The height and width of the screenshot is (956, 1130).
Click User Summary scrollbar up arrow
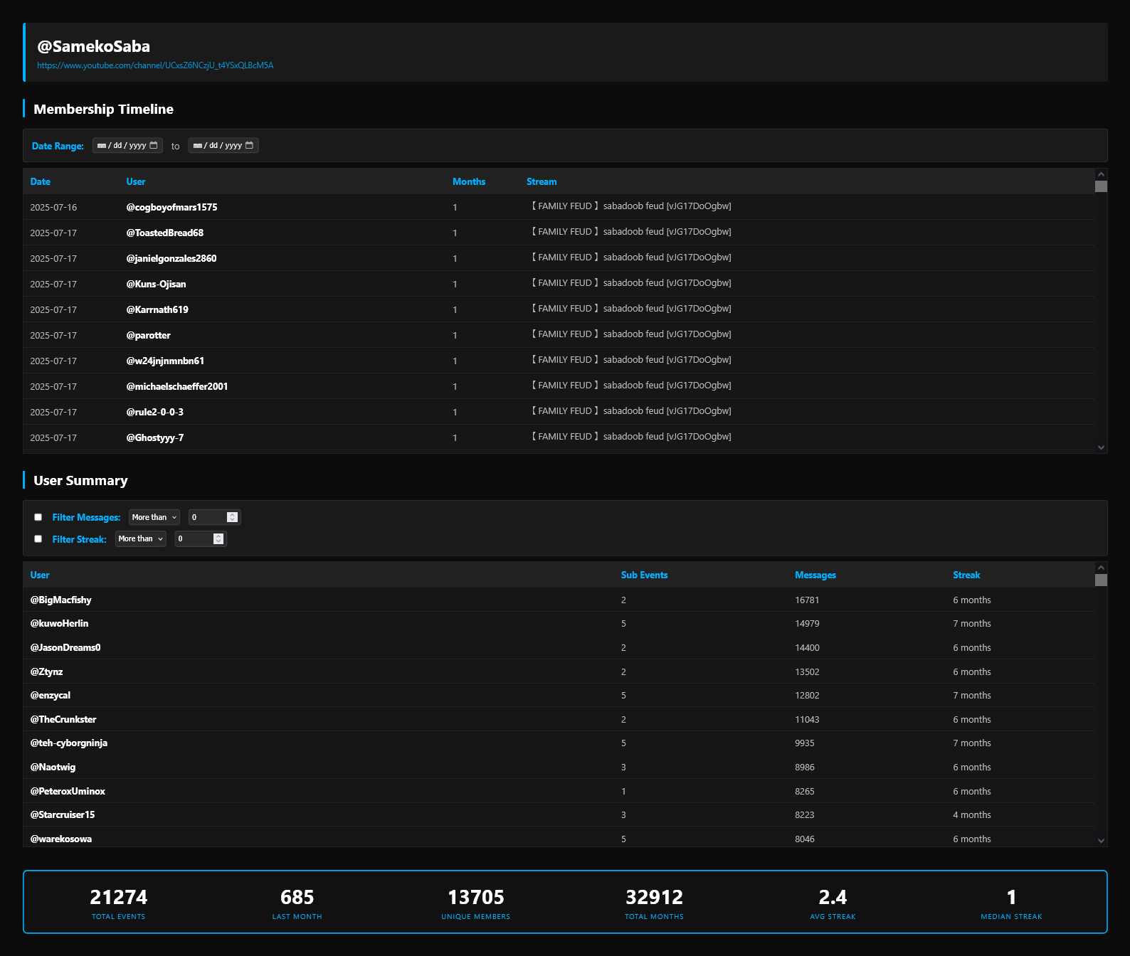tap(1101, 568)
